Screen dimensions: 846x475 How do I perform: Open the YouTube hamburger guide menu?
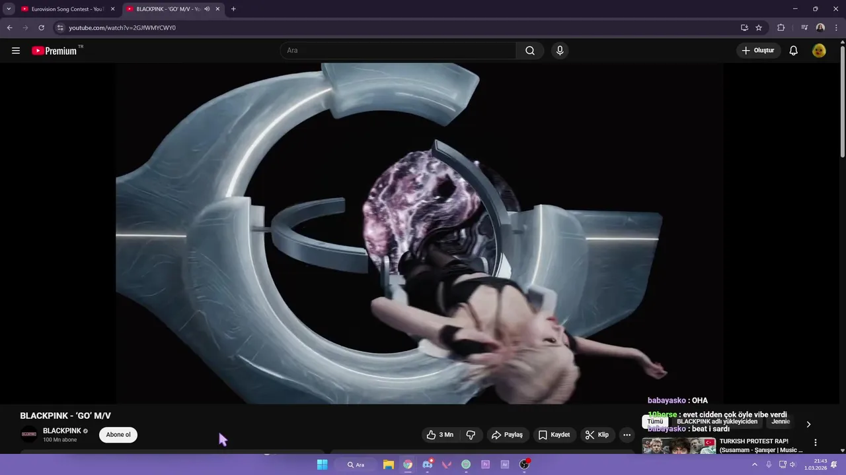pyautogui.click(x=16, y=51)
